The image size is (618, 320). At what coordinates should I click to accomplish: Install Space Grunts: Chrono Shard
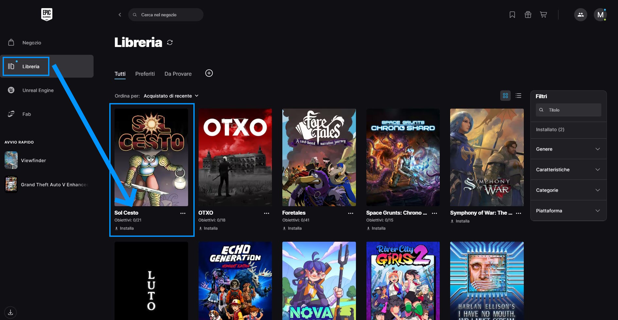(376, 228)
